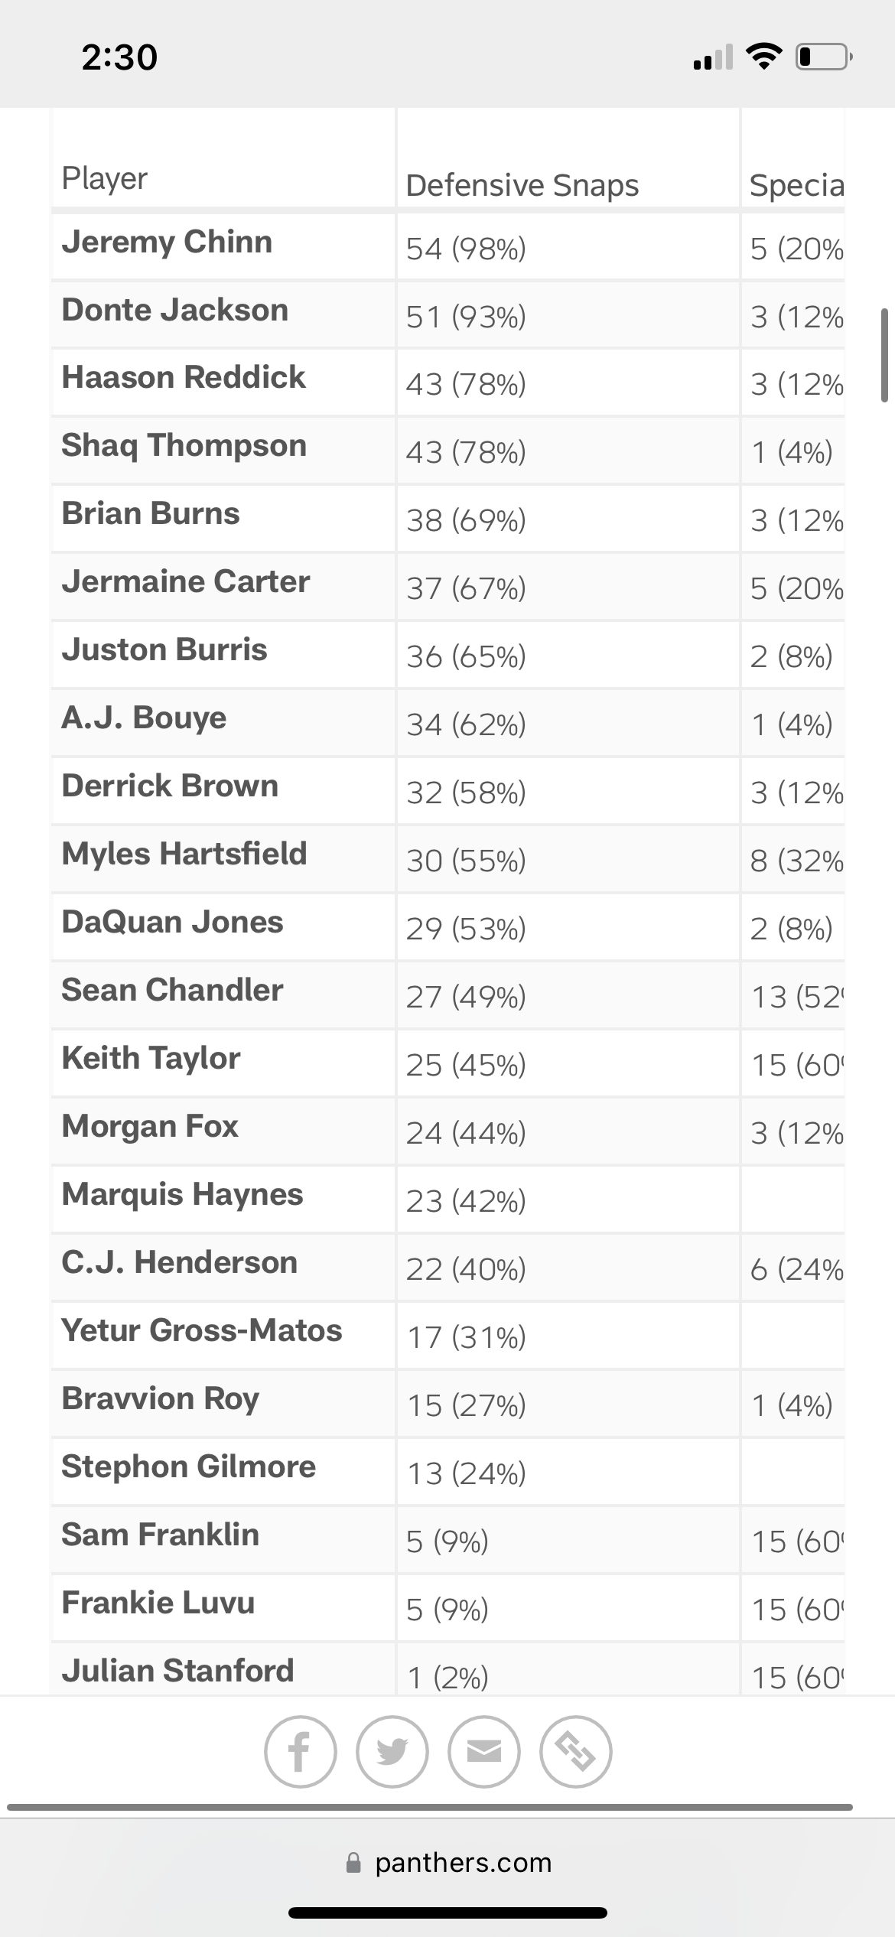895x1937 pixels.
Task: Tap the panthers.com address bar
Action: tap(448, 1863)
